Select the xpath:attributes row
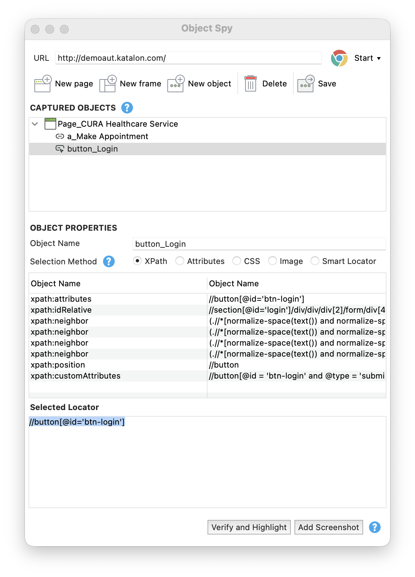The height and width of the screenshot is (577, 415). coord(207,299)
